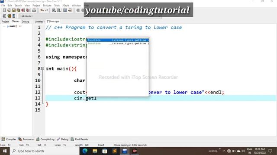
Task: Open the AStyle menu
Action: 66,6
